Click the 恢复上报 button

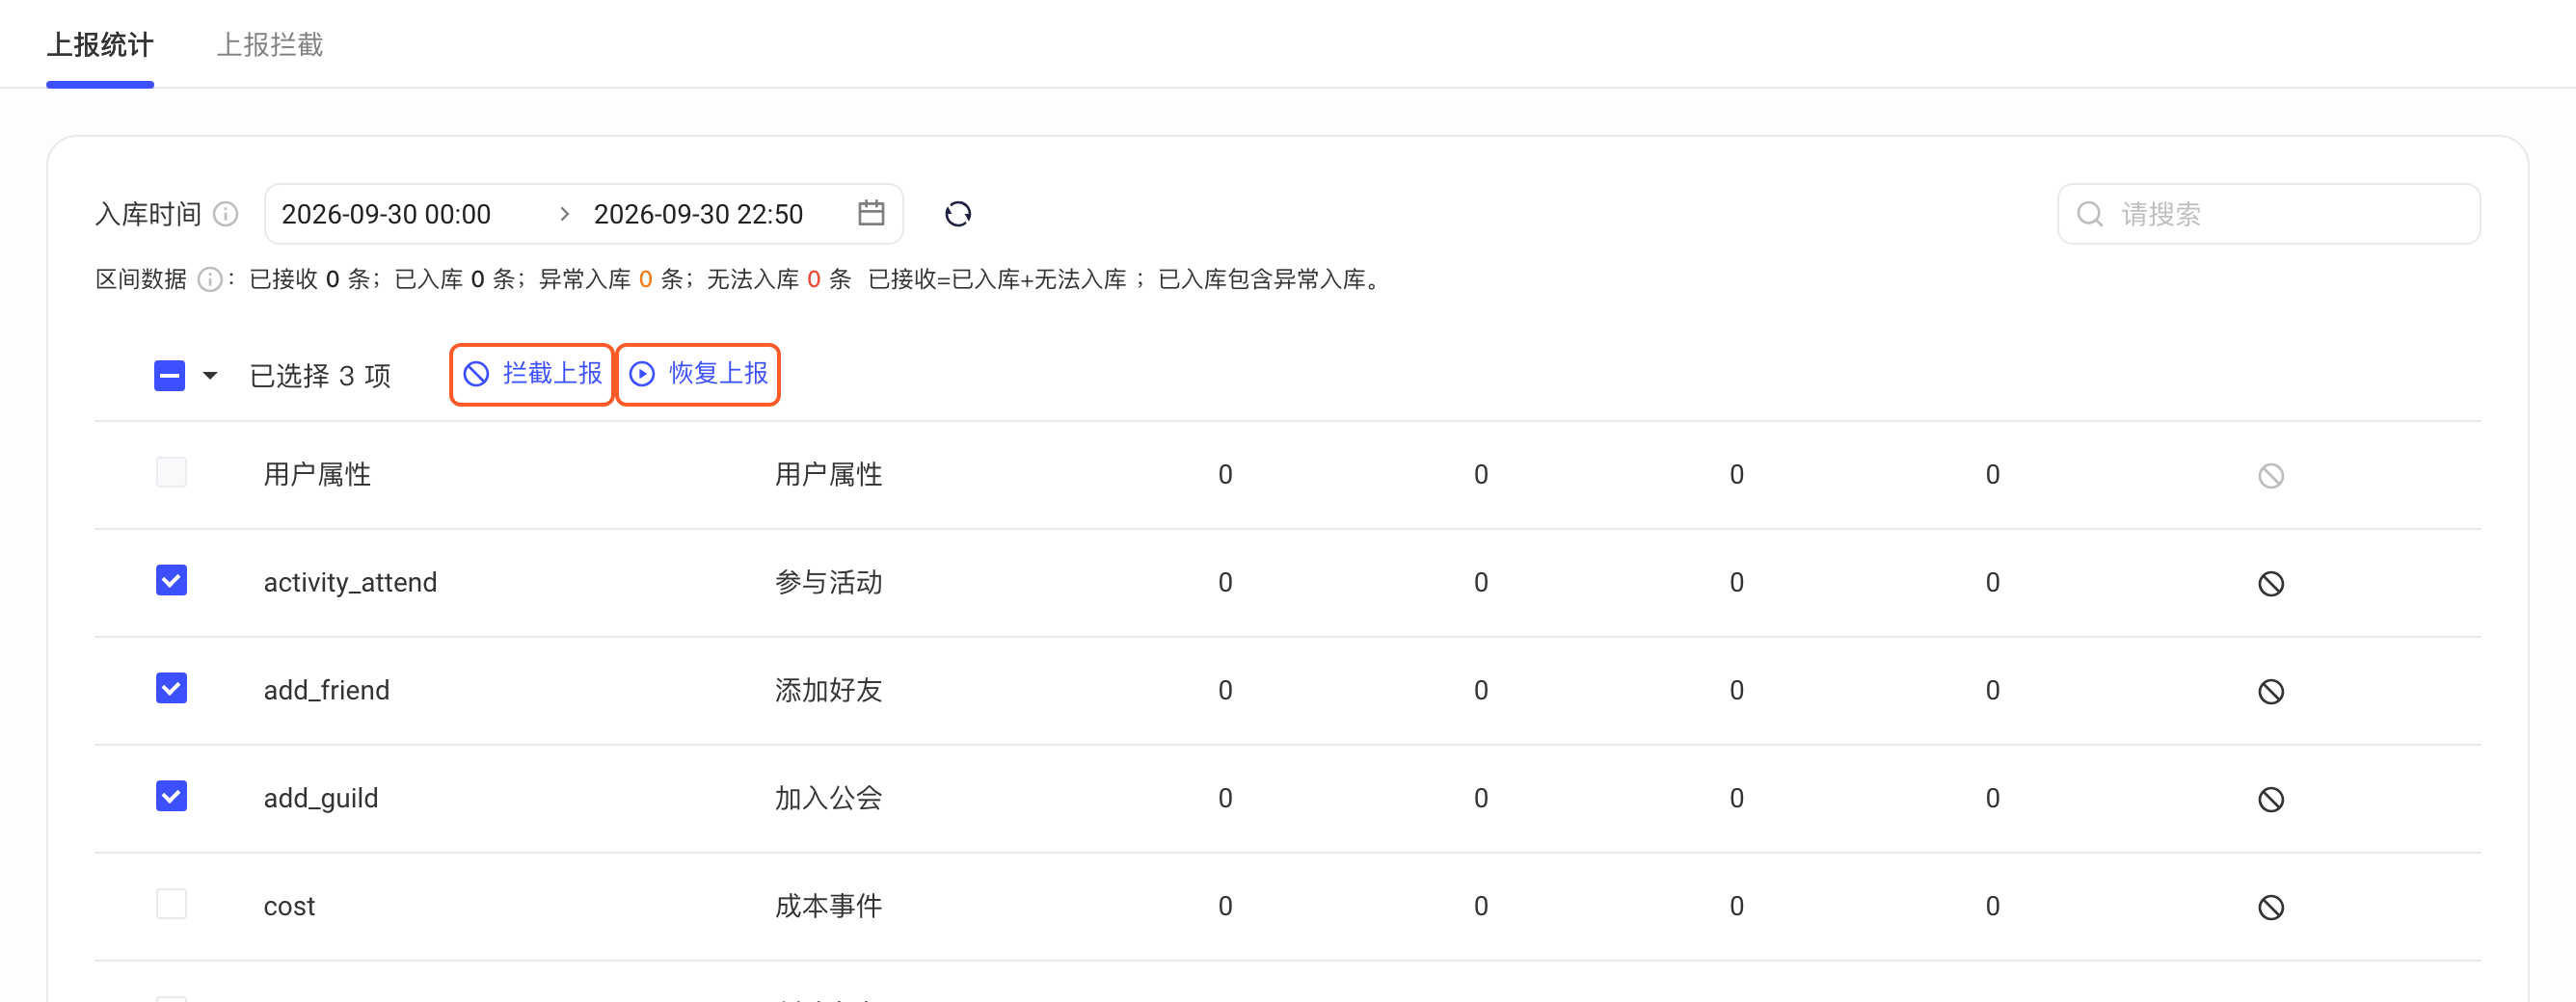pyautogui.click(x=698, y=375)
